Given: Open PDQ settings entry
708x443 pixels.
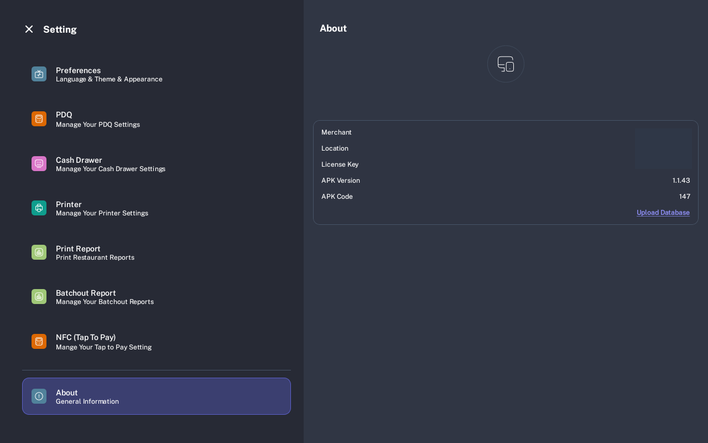Looking at the screenshot, I should [x=157, y=119].
